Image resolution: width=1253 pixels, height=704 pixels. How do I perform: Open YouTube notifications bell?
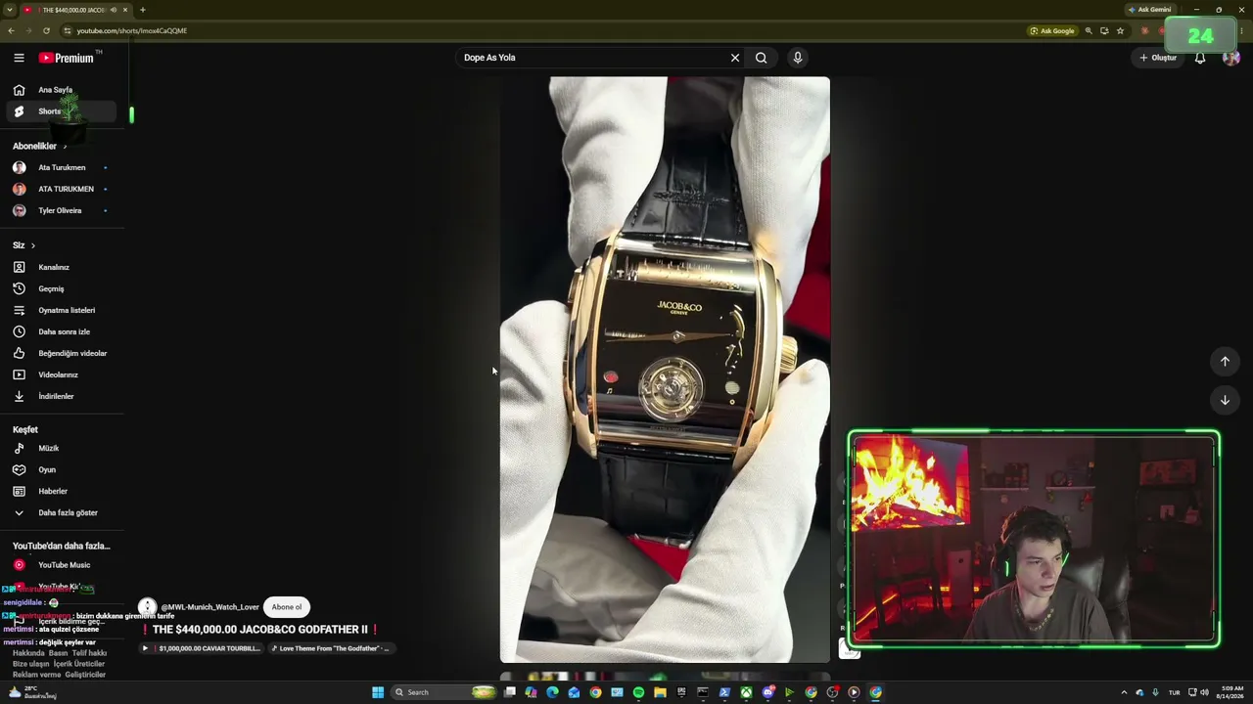point(1200,58)
